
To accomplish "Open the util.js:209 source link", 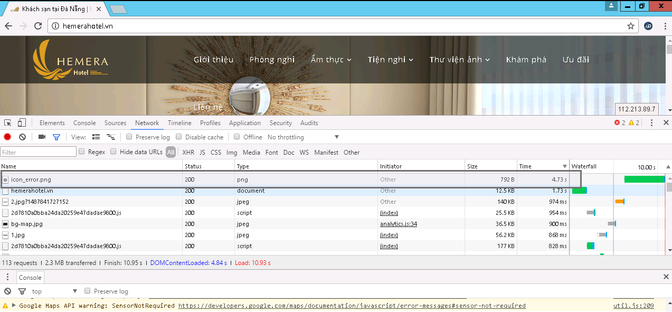I will (633, 306).
